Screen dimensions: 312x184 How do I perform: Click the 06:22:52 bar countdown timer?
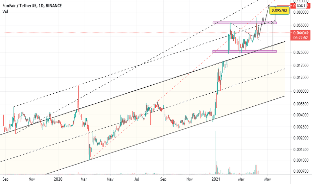click(301, 38)
